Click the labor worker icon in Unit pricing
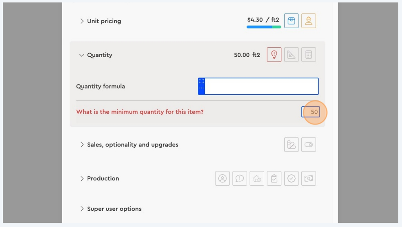The height and width of the screenshot is (227, 402). click(x=308, y=21)
